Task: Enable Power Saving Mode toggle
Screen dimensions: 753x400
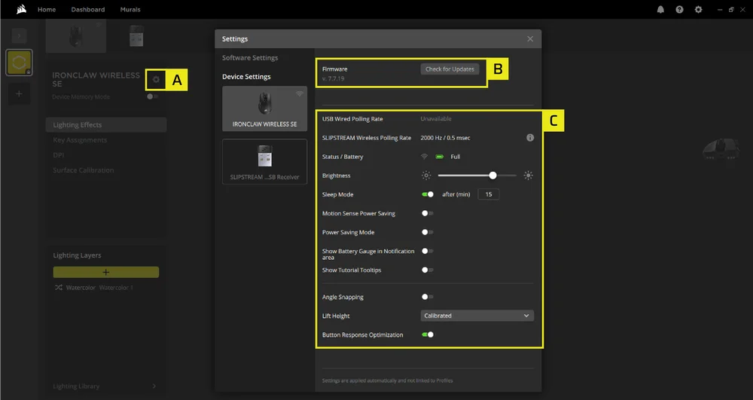Action: click(428, 233)
